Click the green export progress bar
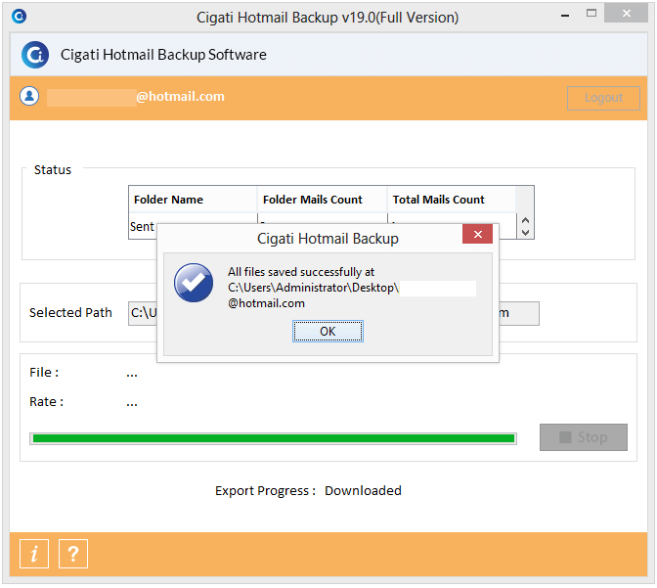The image size is (657, 588). 273,438
